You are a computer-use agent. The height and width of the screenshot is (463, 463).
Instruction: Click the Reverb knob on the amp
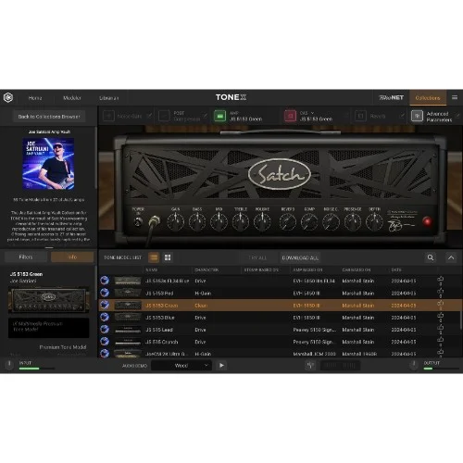288,222
